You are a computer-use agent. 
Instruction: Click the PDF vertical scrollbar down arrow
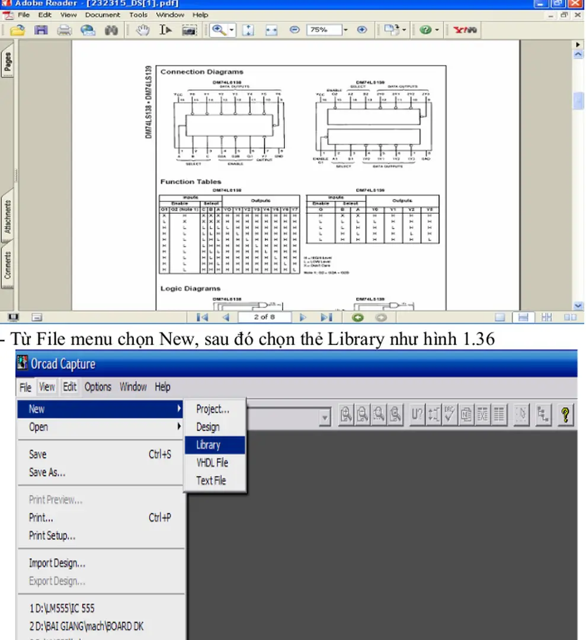coord(579,306)
